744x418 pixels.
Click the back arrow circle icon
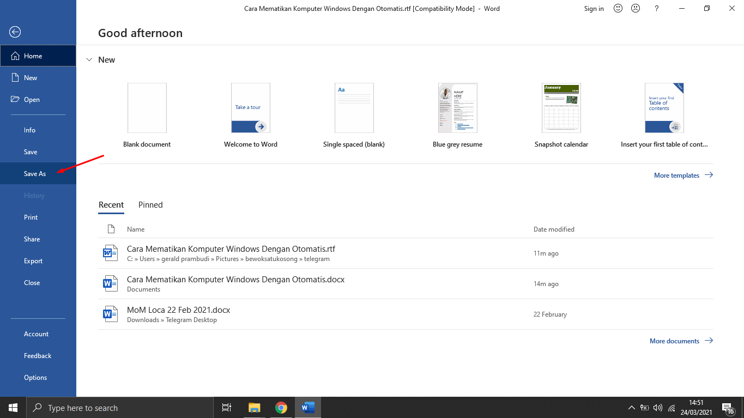(x=15, y=32)
